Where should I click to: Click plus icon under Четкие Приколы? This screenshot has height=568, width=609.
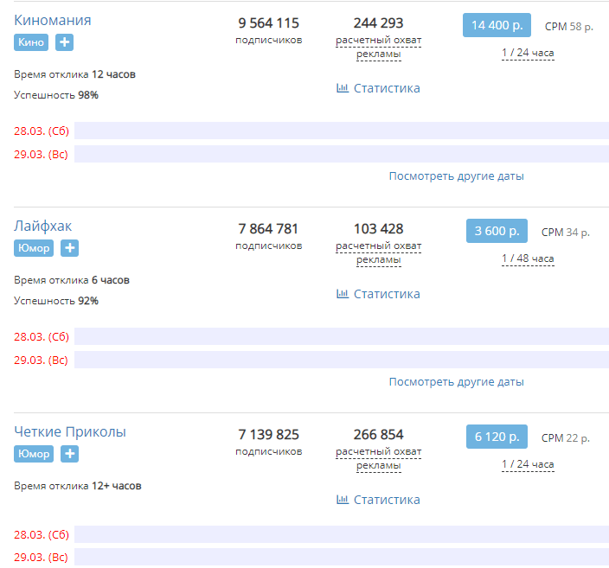(x=69, y=454)
